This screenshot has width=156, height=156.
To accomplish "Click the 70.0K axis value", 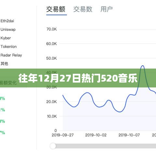I will [52, 29].
